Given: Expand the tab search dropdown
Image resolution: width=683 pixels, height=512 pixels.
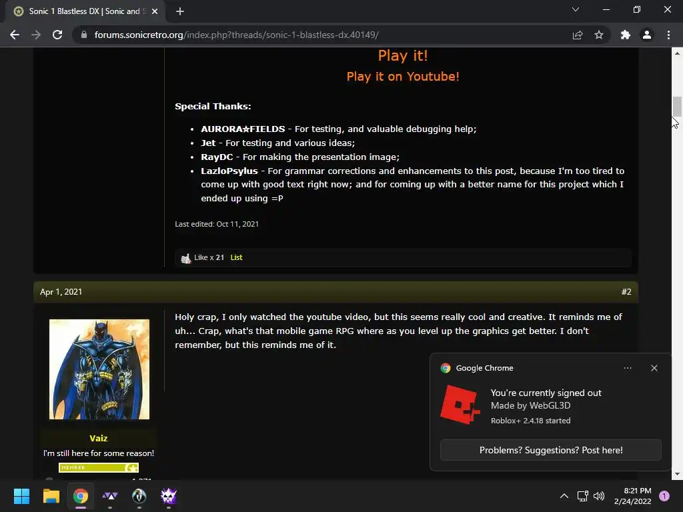Looking at the screenshot, I should coord(576,9).
